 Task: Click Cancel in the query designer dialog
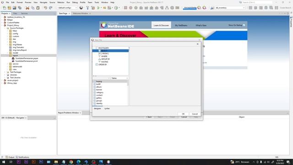195,114
